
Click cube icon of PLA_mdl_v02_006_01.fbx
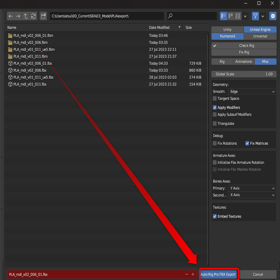click(x=10, y=63)
